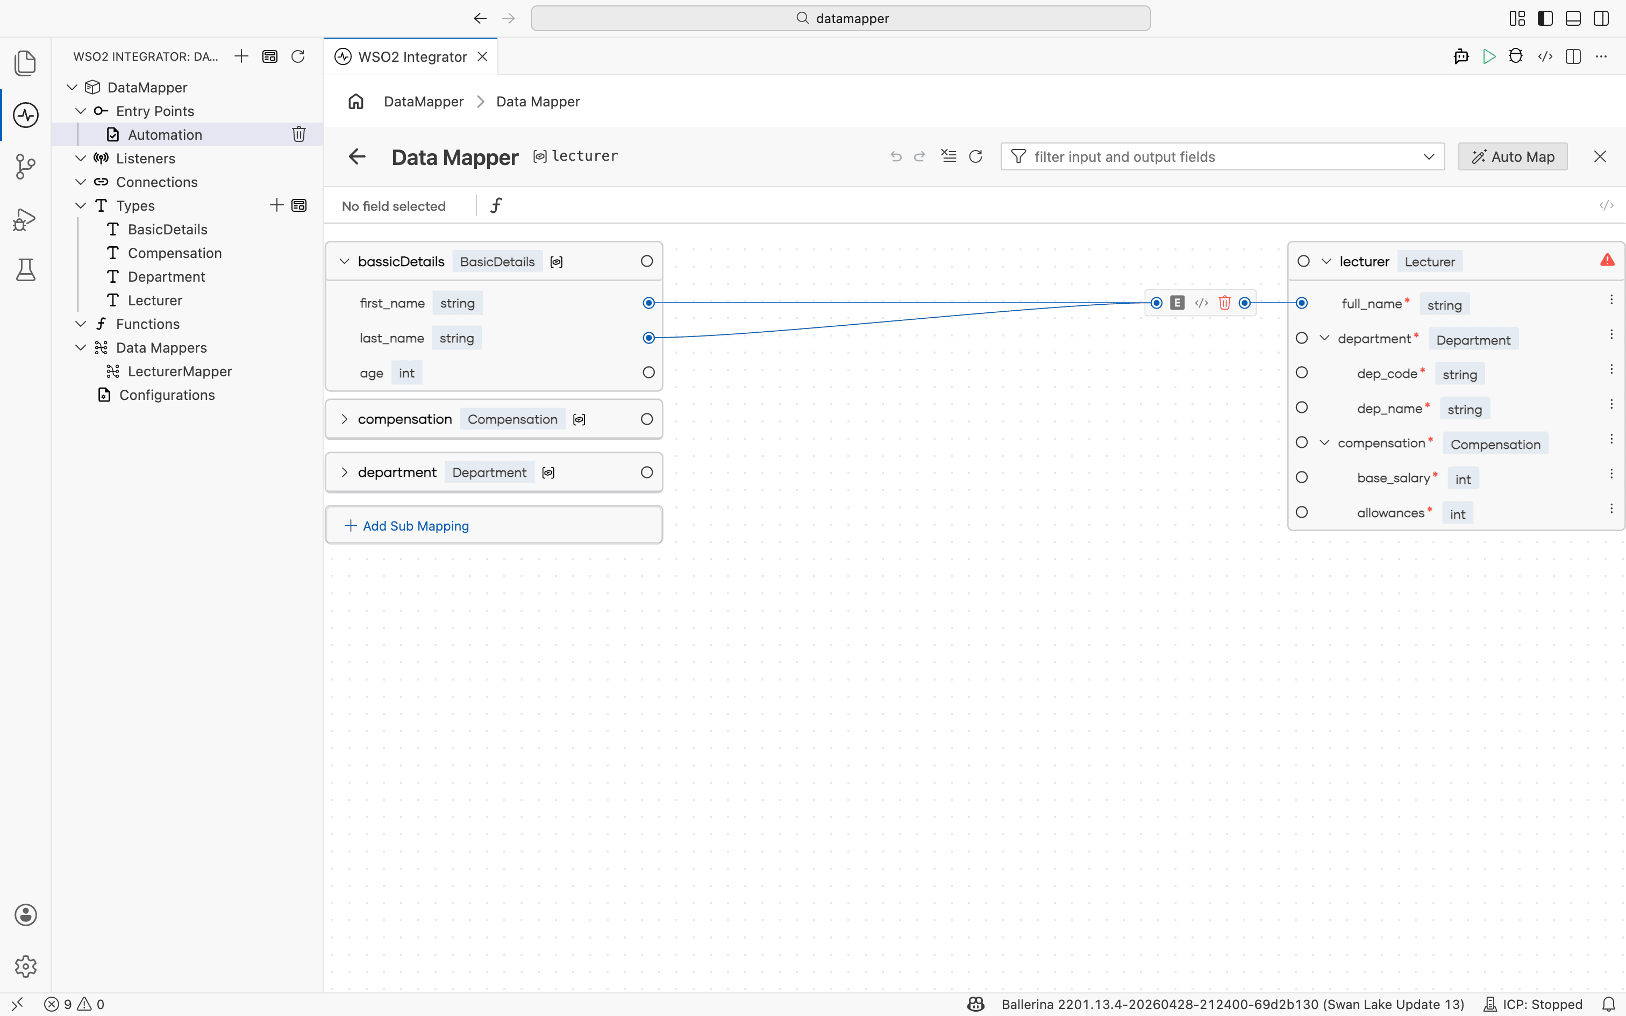Click the plus icon next to Types

coord(276,205)
